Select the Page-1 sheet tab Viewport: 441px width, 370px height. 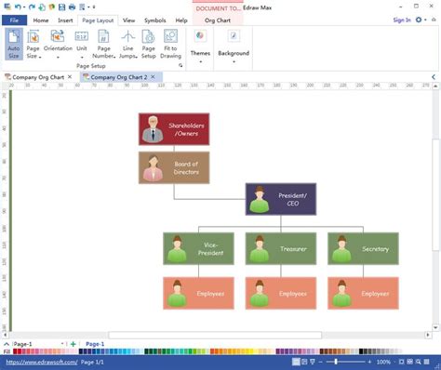[x=95, y=344]
